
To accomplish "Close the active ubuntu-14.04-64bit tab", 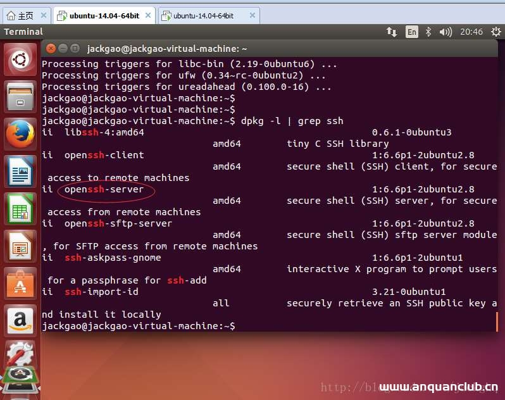I will 148,15.
